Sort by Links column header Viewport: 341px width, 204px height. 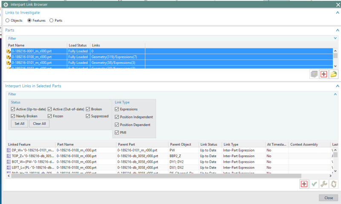point(118,45)
